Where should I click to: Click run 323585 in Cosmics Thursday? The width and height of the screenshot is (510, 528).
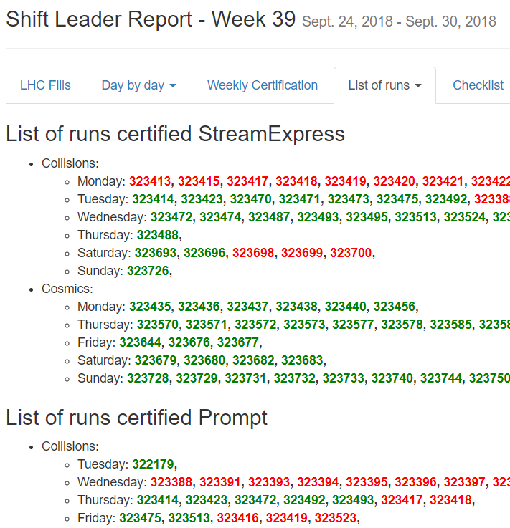450,325
